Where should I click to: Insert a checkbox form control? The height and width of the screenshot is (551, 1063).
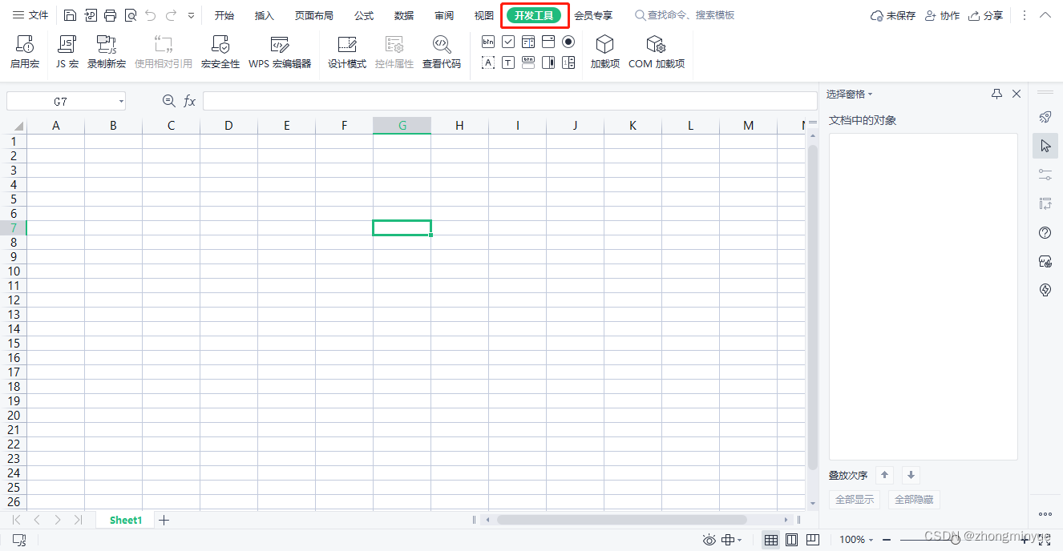click(x=508, y=42)
